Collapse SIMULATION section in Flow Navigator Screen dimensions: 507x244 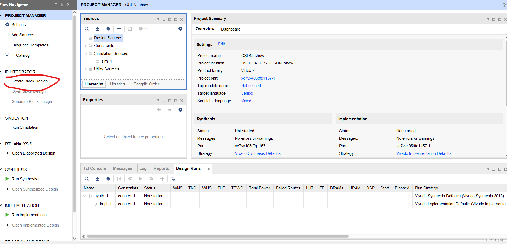tap(1, 118)
